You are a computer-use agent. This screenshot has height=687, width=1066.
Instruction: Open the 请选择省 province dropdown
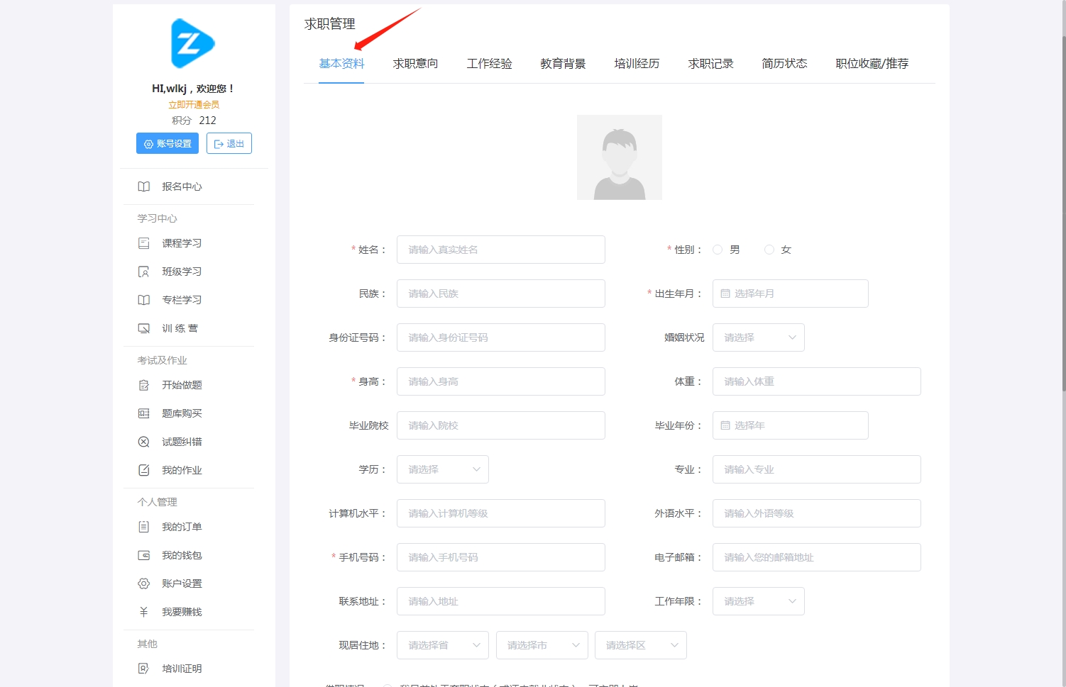coord(443,645)
